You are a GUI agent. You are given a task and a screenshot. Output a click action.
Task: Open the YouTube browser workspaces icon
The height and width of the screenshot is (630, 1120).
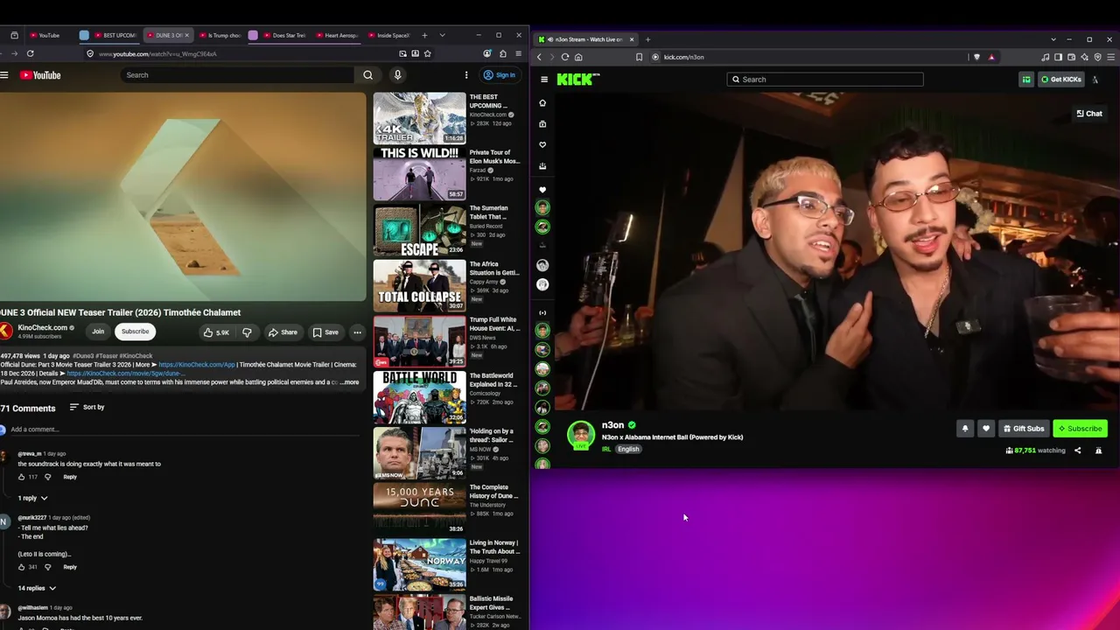pos(15,35)
